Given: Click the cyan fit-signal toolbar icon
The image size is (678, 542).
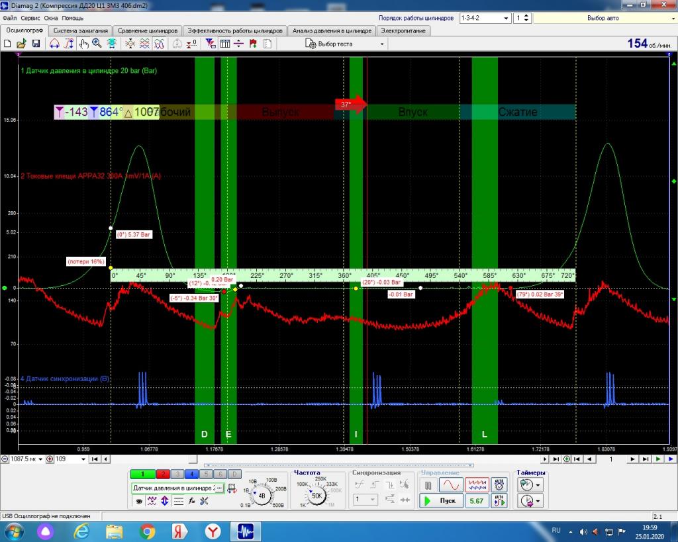Looking at the screenshot, I should [111, 44].
